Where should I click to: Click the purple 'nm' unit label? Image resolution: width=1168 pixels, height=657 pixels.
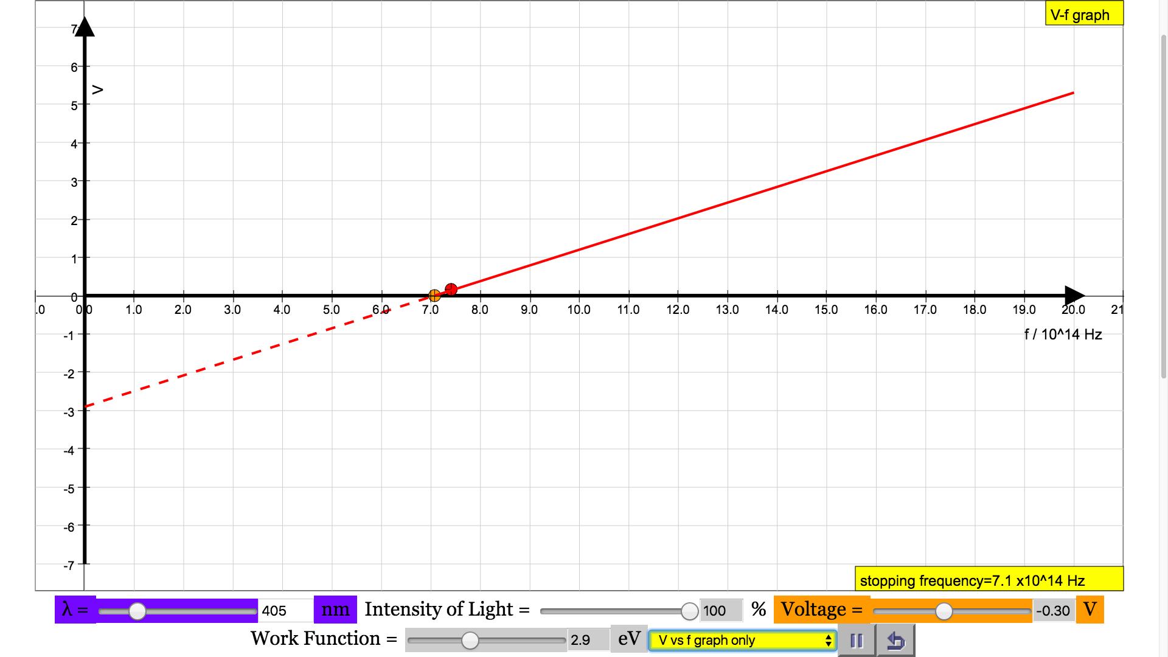click(x=335, y=610)
